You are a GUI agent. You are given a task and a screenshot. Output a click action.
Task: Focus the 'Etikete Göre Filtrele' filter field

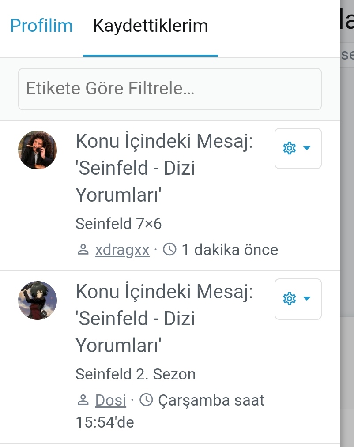(169, 89)
